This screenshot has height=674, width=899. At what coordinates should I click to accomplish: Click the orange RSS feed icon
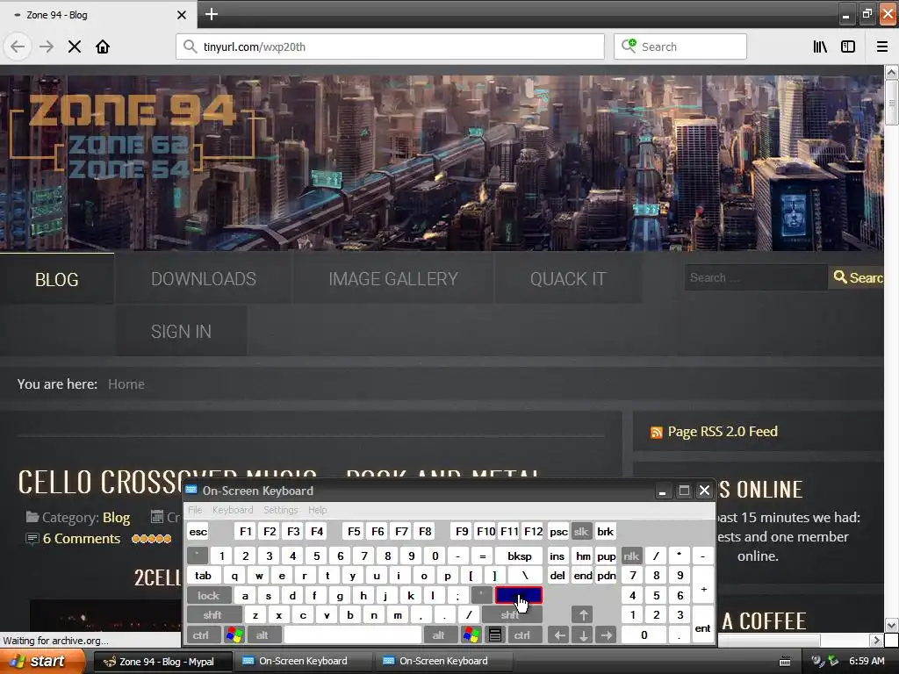click(657, 432)
